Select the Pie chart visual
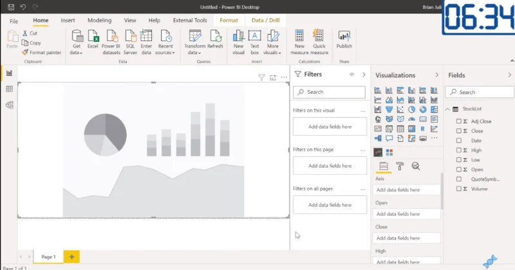The width and height of the screenshot is (515, 270). click(411, 109)
